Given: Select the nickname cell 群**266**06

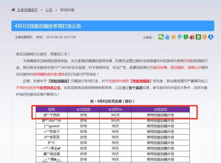Looking at the screenshot, I should [x=52, y=121].
